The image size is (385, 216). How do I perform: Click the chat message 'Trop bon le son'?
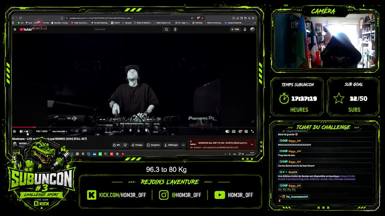[x=286, y=155]
